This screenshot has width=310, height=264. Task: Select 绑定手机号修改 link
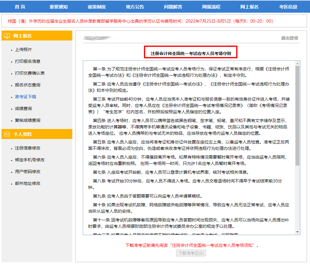[x=30, y=160]
